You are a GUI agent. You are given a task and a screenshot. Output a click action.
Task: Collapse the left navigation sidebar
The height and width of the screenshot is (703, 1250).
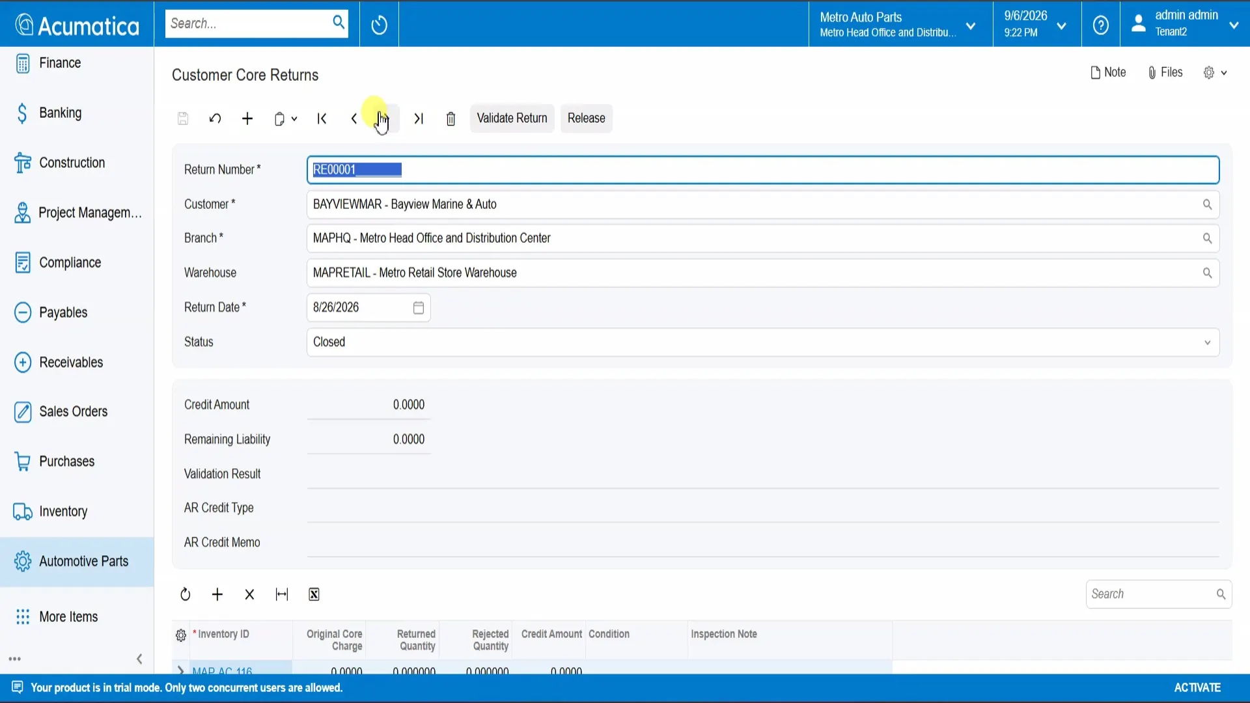pos(139,659)
